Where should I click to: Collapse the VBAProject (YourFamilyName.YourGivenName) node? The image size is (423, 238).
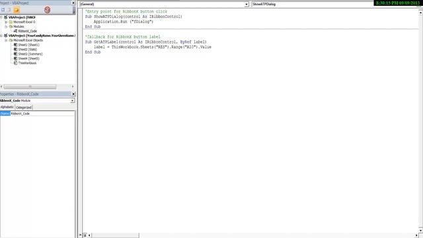1,36
